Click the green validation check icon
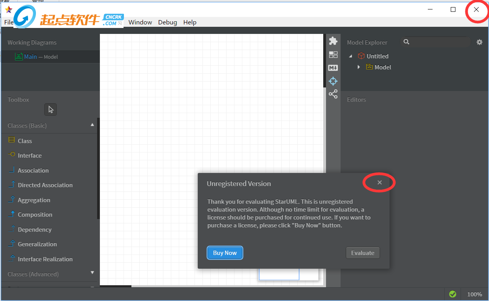 point(453,294)
